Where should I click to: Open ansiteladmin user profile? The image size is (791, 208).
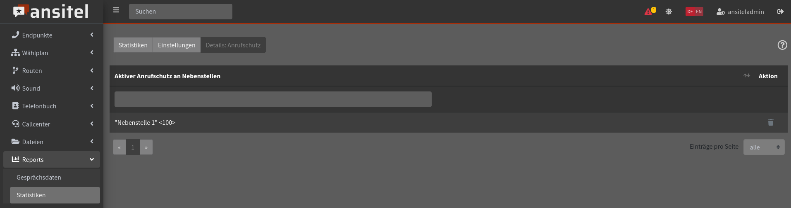pyautogui.click(x=740, y=12)
